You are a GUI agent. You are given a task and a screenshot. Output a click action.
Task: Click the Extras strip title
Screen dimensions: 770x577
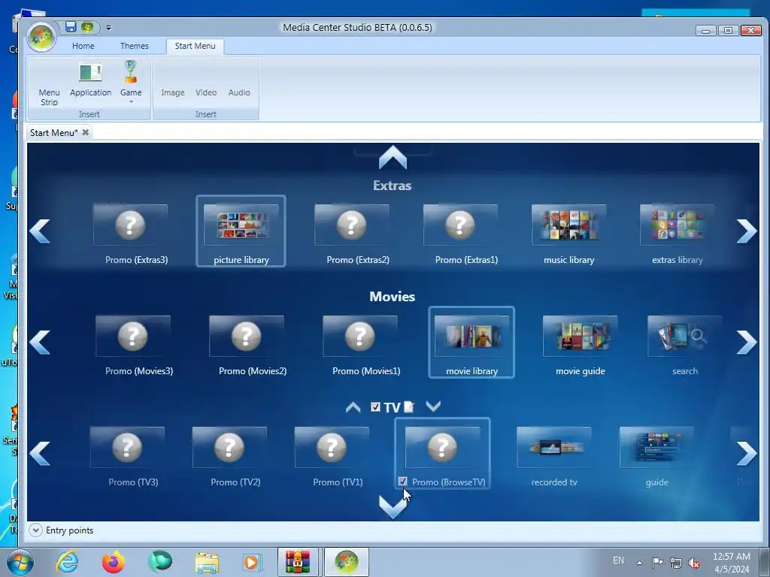click(392, 186)
